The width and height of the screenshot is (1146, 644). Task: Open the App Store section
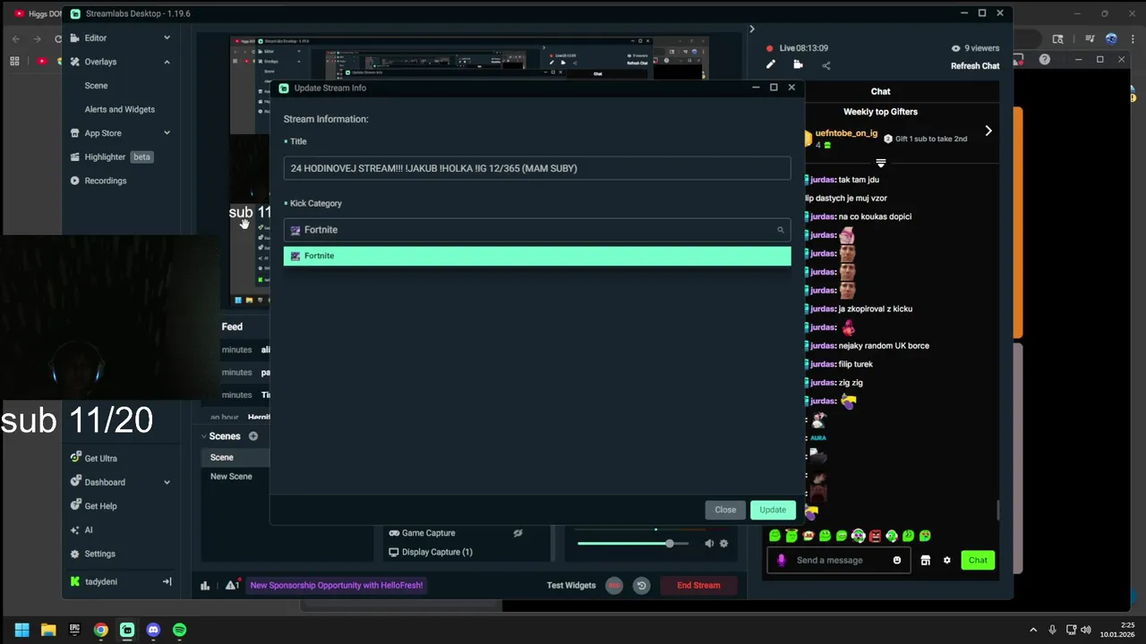click(x=103, y=133)
